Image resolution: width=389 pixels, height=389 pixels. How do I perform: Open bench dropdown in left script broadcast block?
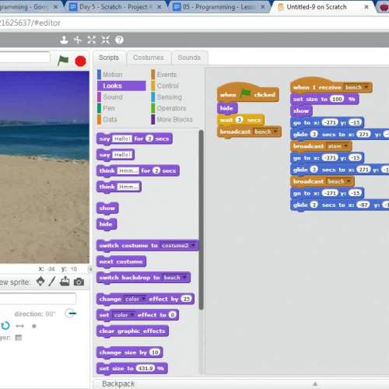click(275, 131)
